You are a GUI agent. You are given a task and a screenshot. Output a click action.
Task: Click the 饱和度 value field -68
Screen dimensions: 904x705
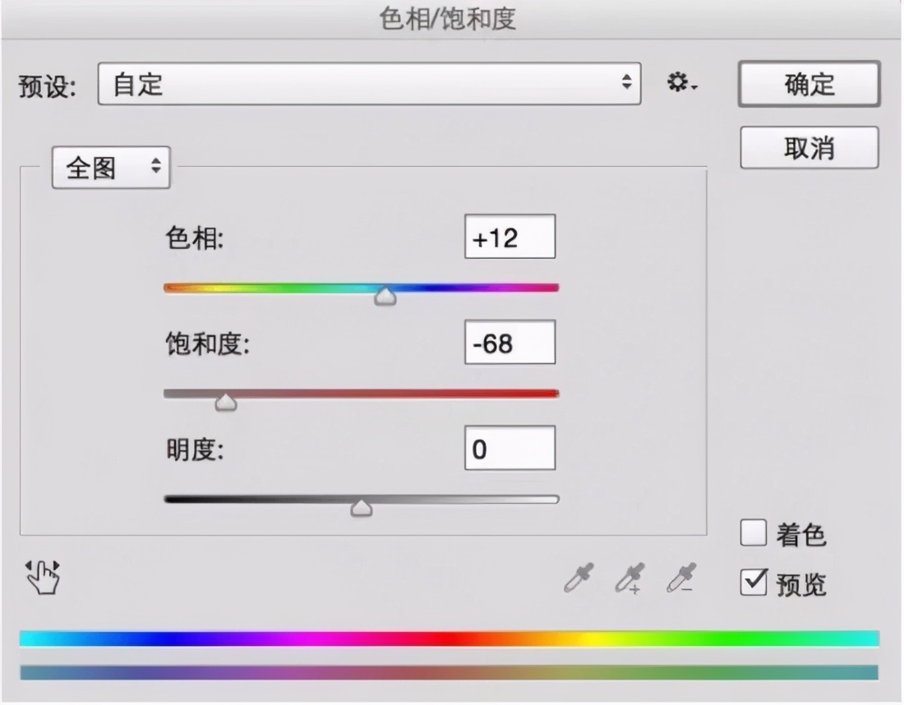(x=510, y=343)
